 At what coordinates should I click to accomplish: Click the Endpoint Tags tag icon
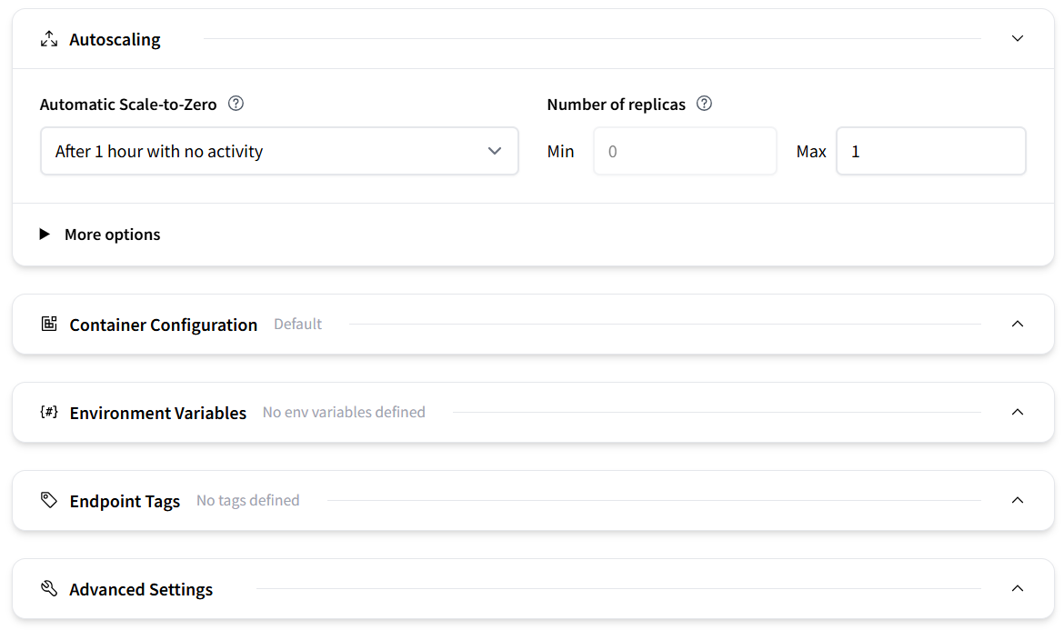49,500
